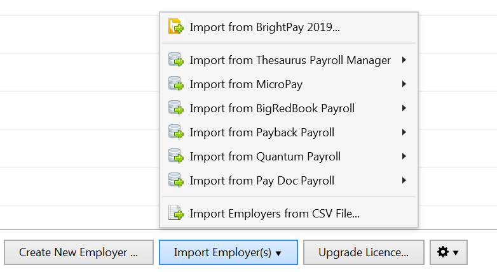Image resolution: width=497 pixels, height=272 pixels.
Task: Expand the Payback Payroll submenu arrow
Action: (x=404, y=132)
